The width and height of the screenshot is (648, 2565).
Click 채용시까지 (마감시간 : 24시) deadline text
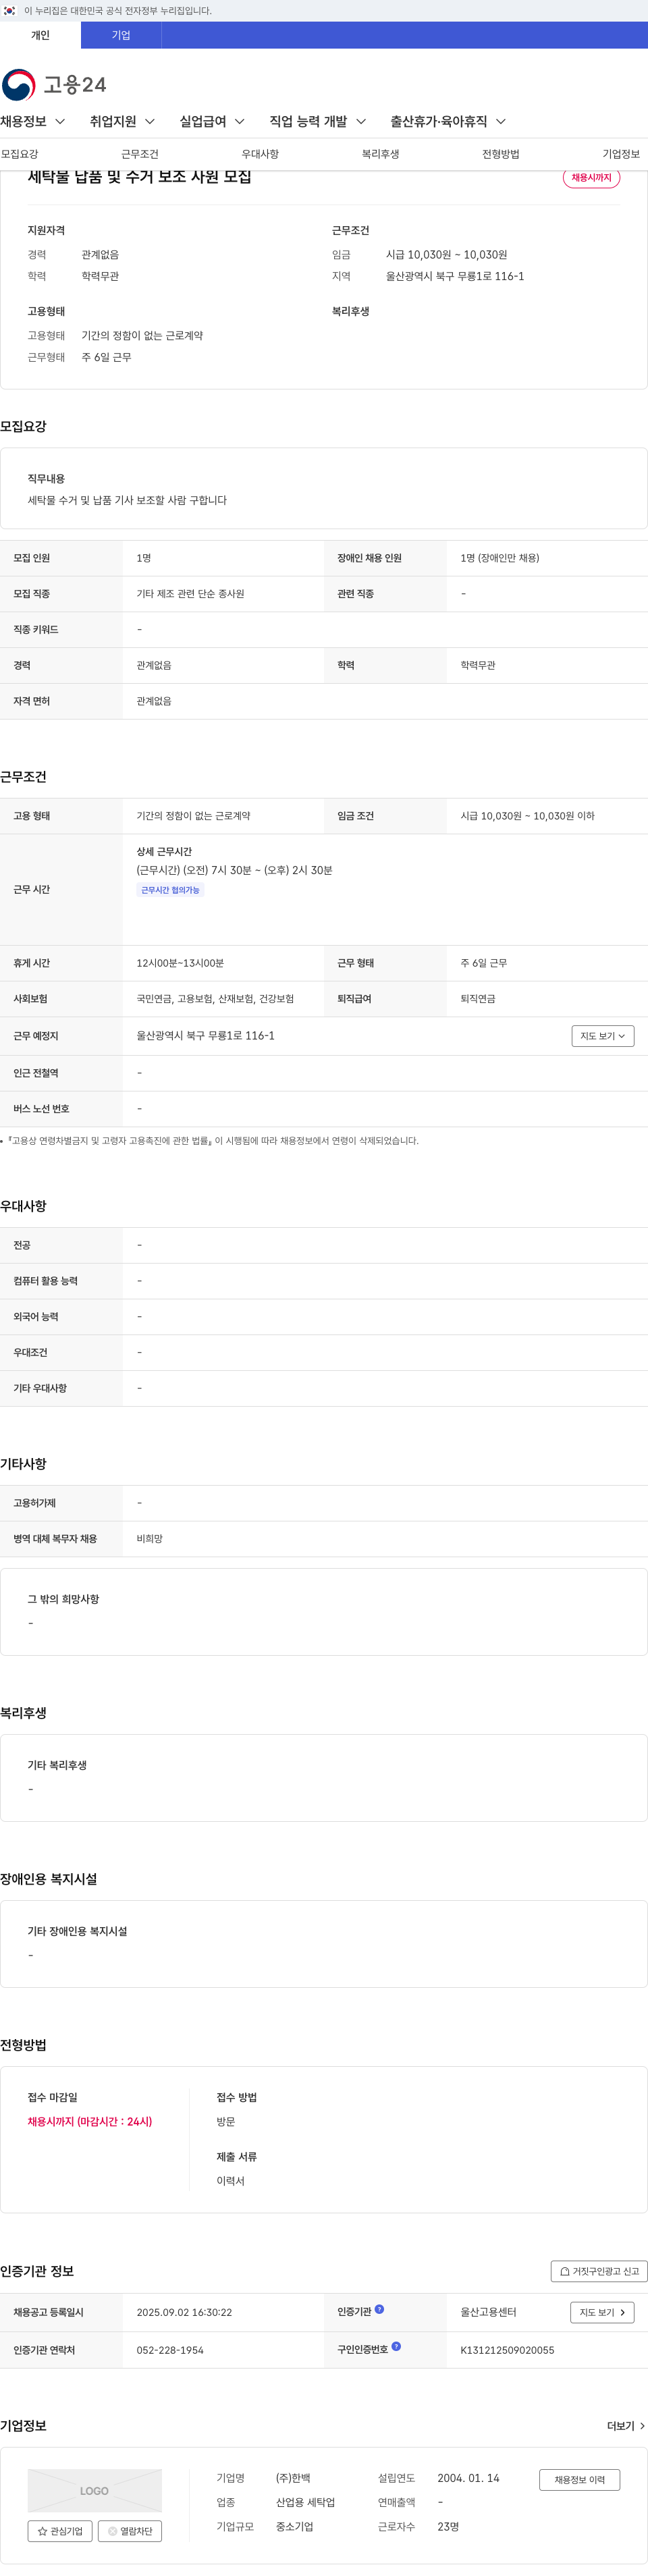90,2122
